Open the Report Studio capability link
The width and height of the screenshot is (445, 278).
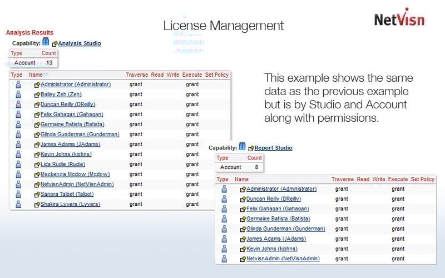click(273, 148)
